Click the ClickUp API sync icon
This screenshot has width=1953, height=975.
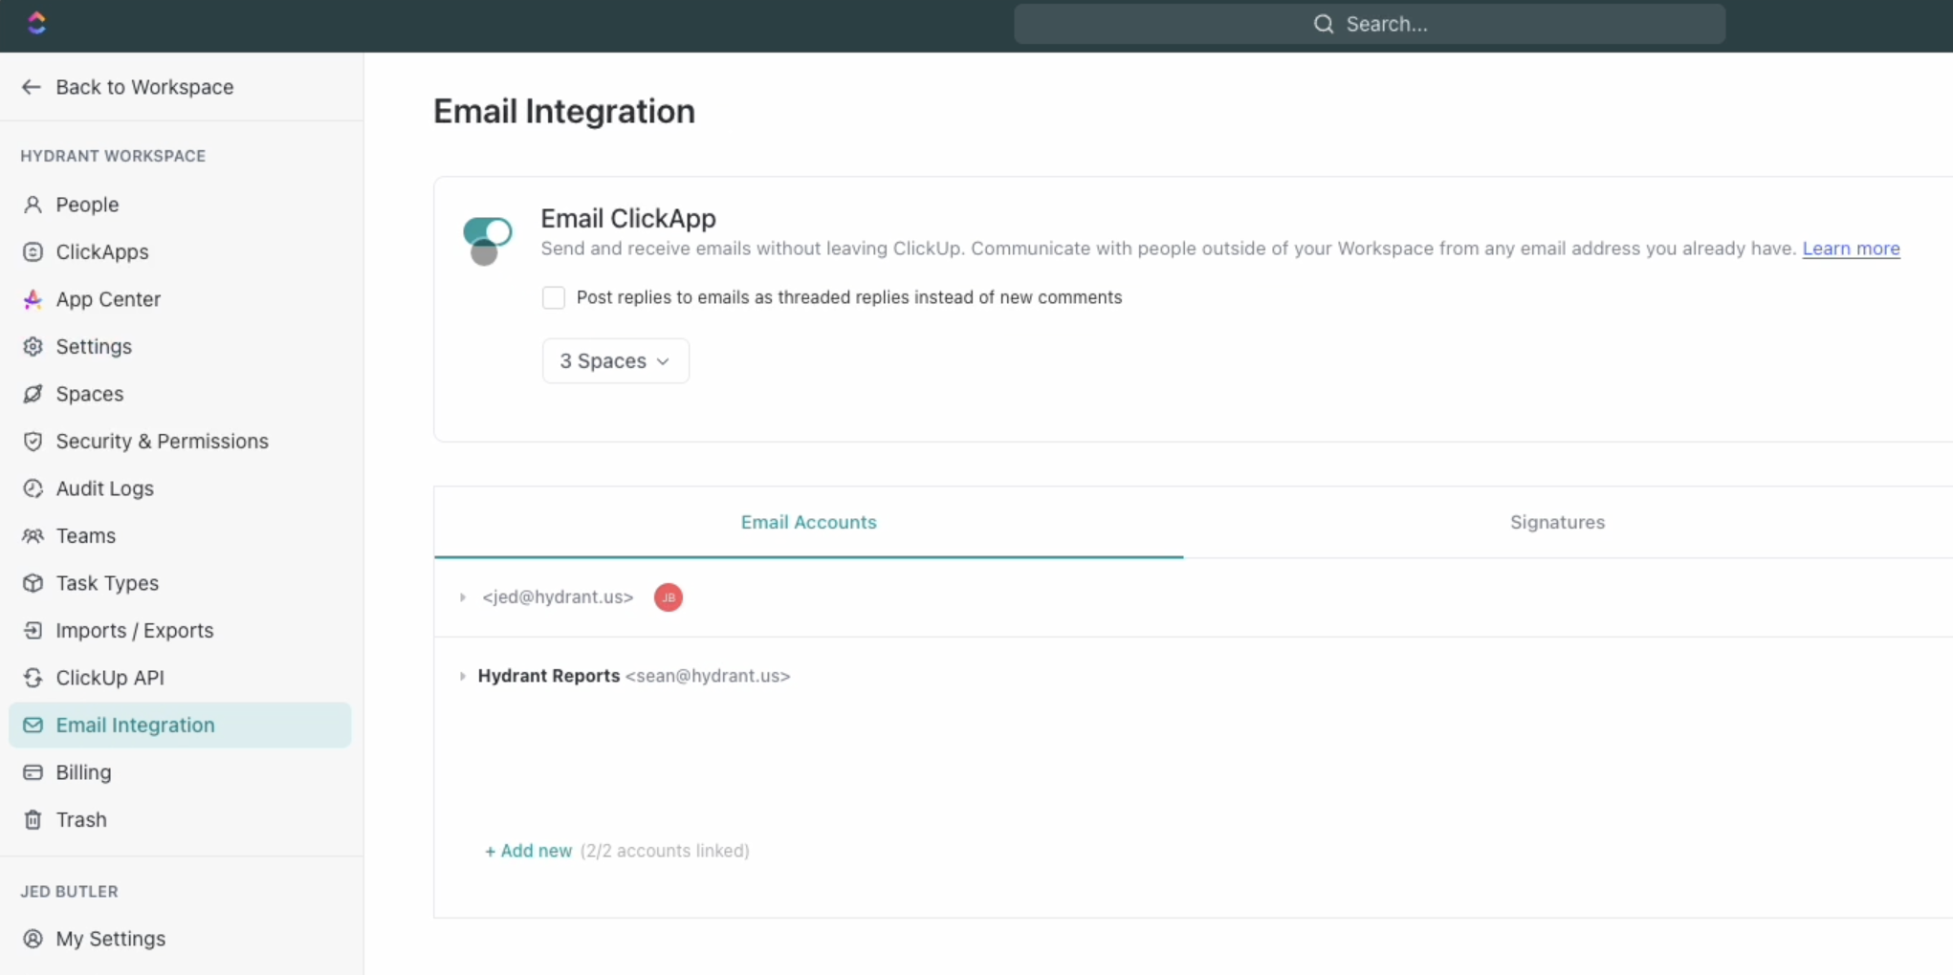33,678
